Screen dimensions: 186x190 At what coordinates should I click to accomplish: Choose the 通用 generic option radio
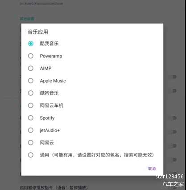tap(31, 155)
